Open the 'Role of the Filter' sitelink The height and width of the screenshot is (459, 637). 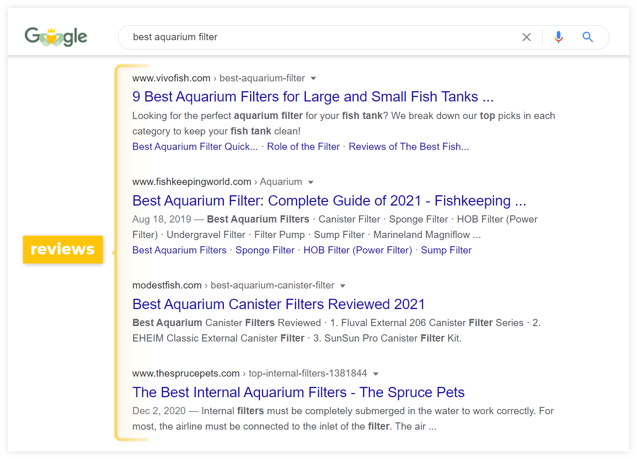[x=303, y=147]
